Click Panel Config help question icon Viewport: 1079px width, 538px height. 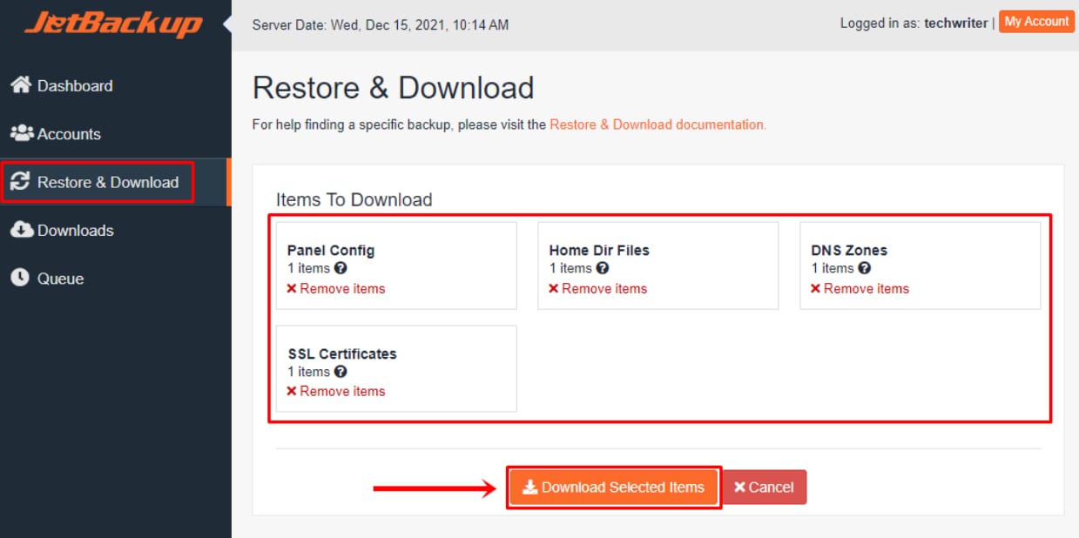pyautogui.click(x=341, y=268)
